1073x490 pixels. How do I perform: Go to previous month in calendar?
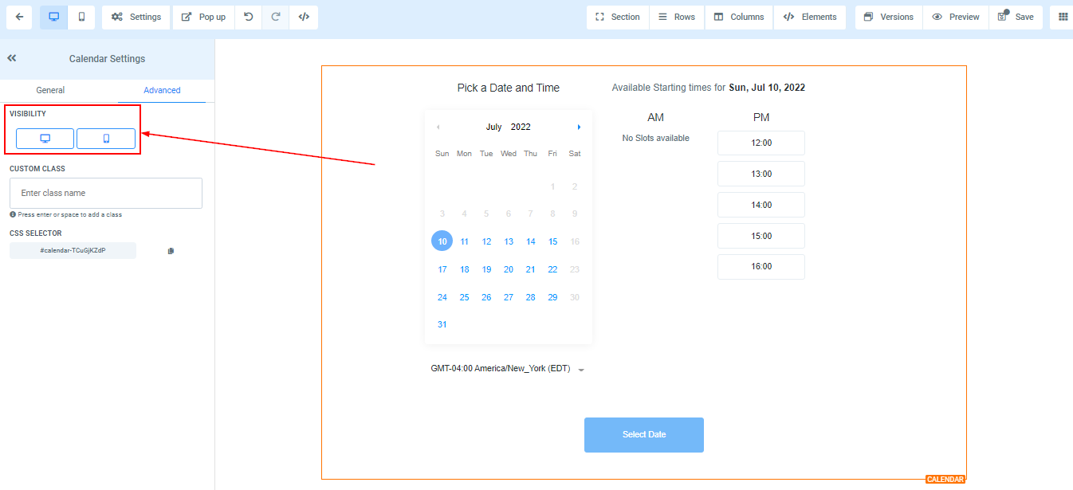(x=438, y=127)
